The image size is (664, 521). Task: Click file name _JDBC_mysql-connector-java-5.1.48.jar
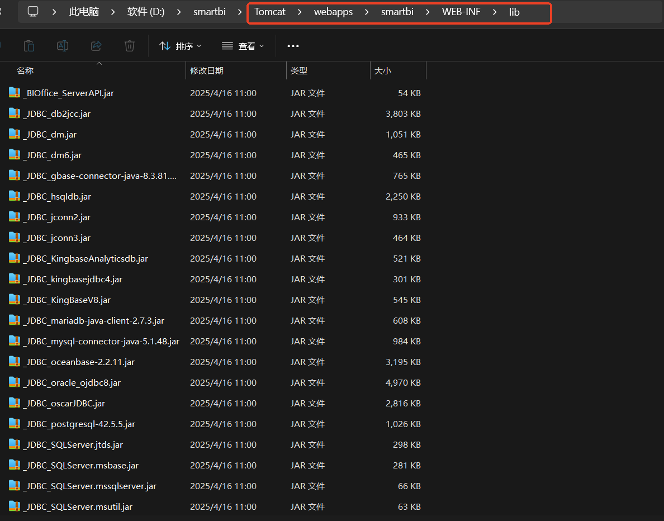pos(101,342)
